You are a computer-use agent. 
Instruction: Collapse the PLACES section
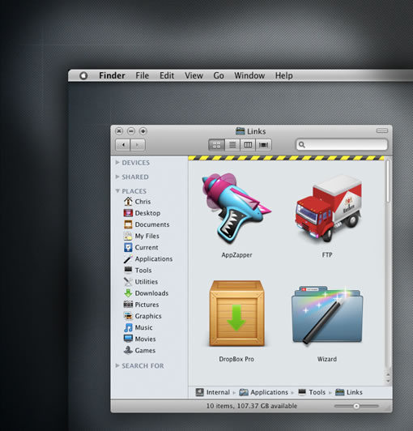point(117,190)
